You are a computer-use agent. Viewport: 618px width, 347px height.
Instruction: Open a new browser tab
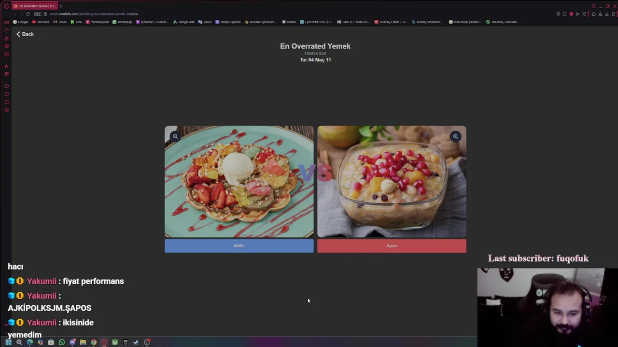tap(61, 6)
